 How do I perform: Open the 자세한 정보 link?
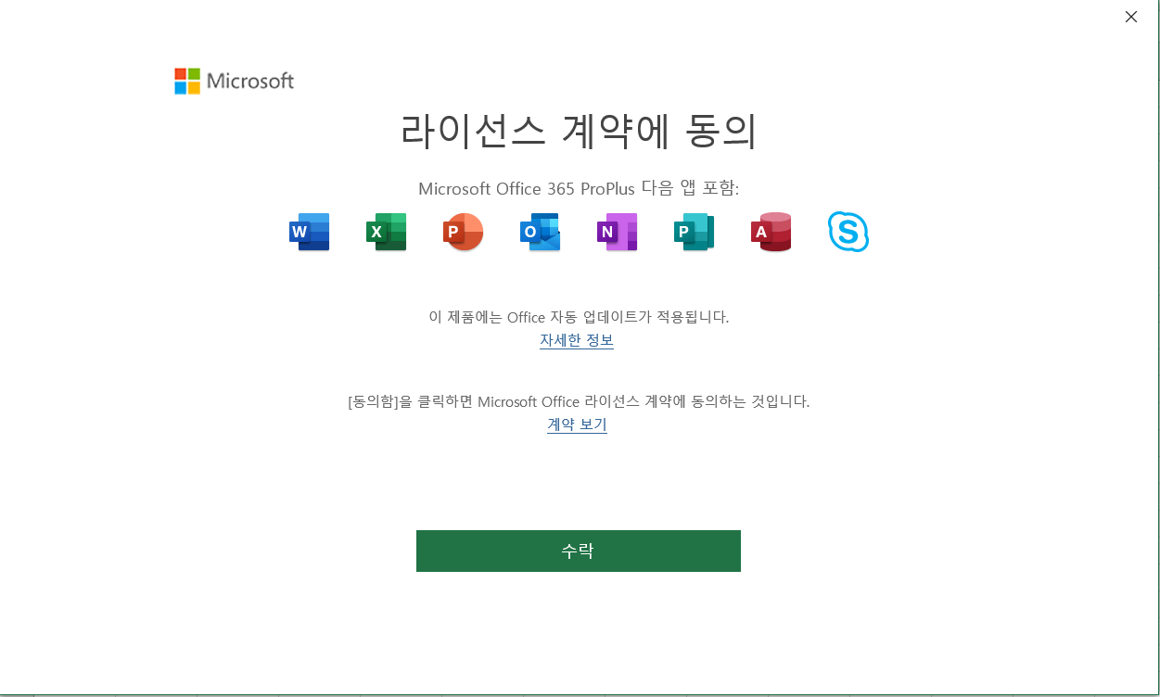tap(577, 340)
